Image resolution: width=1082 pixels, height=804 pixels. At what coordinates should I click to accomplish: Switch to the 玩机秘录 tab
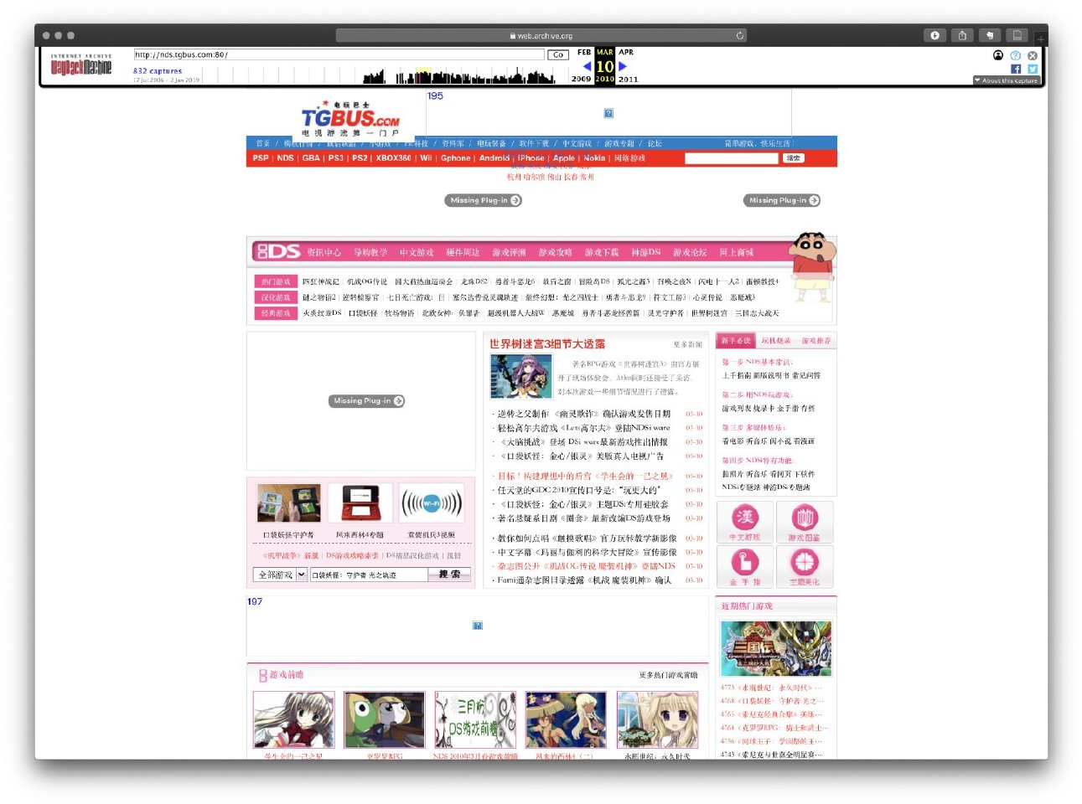[775, 341]
